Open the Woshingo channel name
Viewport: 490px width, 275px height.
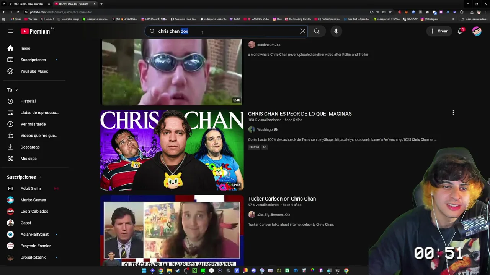(x=265, y=129)
